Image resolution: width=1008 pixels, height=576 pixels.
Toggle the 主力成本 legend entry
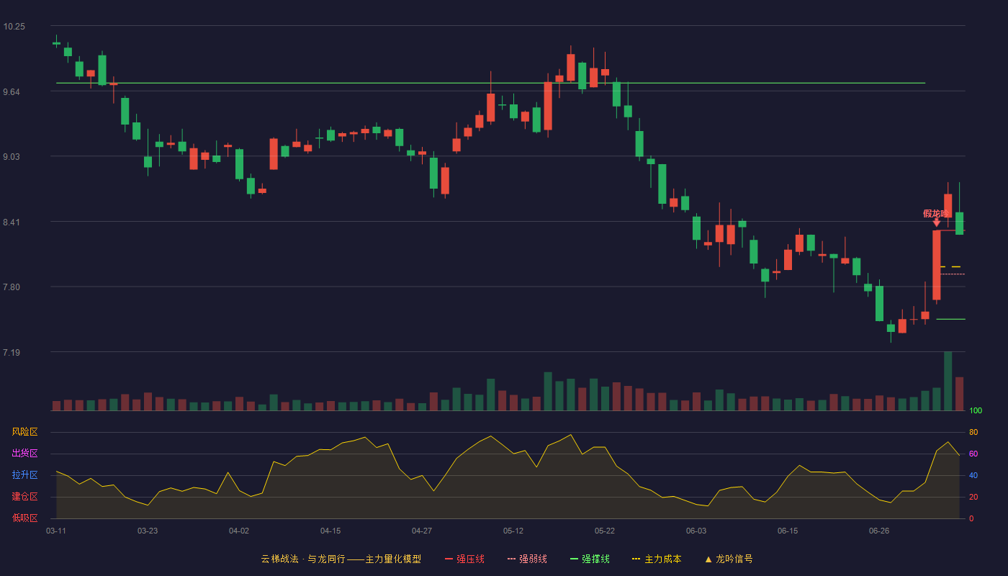click(x=656, y=559)
